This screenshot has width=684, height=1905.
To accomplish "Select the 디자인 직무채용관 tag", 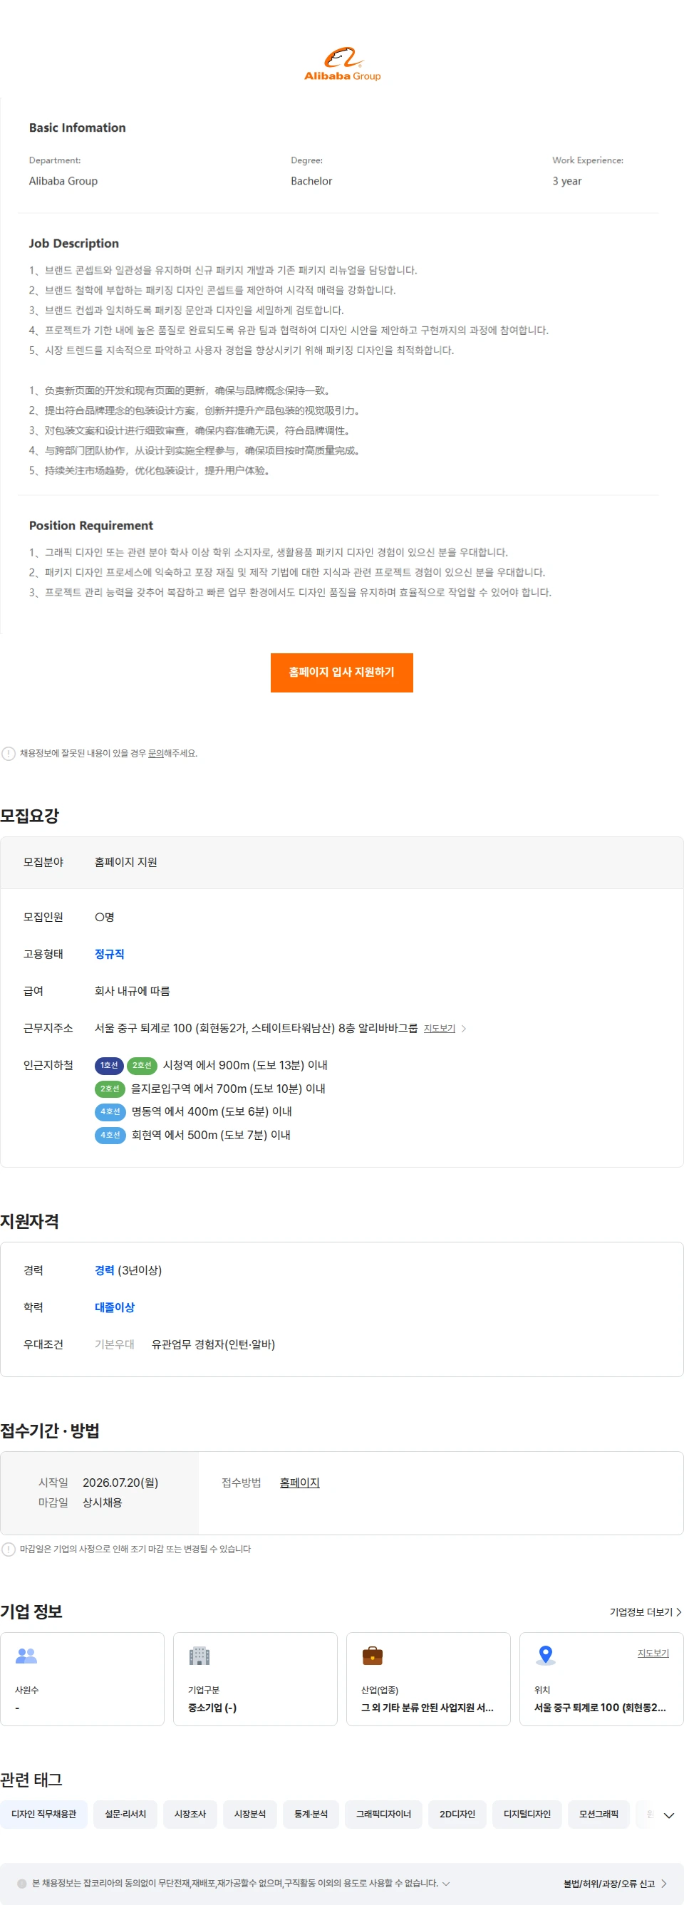I will tap(43, 1814).
